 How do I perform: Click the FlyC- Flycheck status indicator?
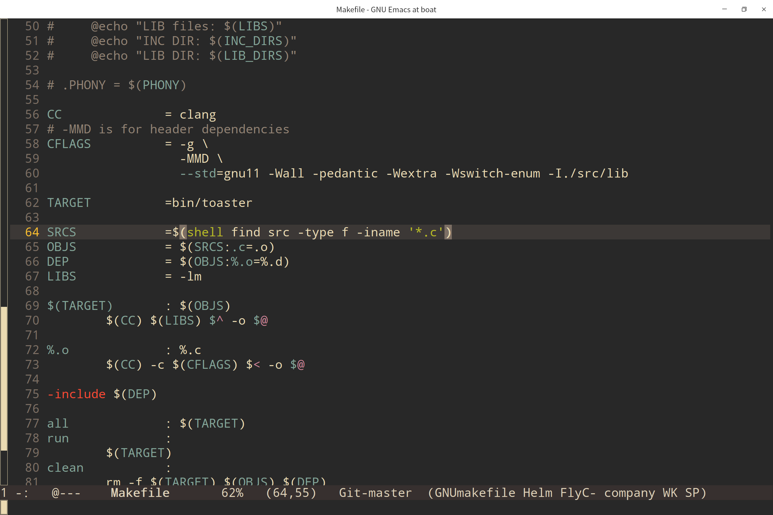tap(577, 493)
